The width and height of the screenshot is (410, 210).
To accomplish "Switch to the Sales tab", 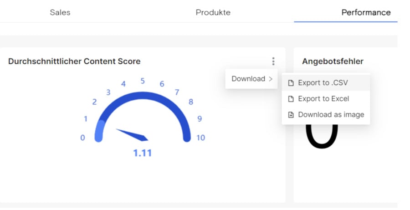I will [60, 12].
